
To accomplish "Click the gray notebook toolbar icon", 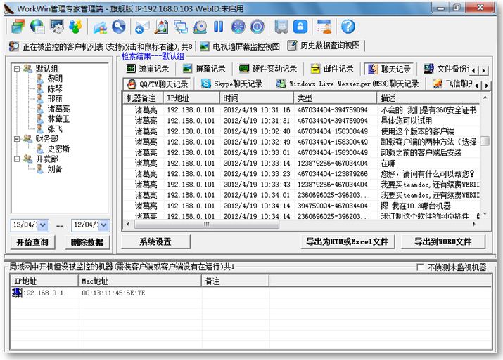I will pyautogui.click(x=281, y=27).
